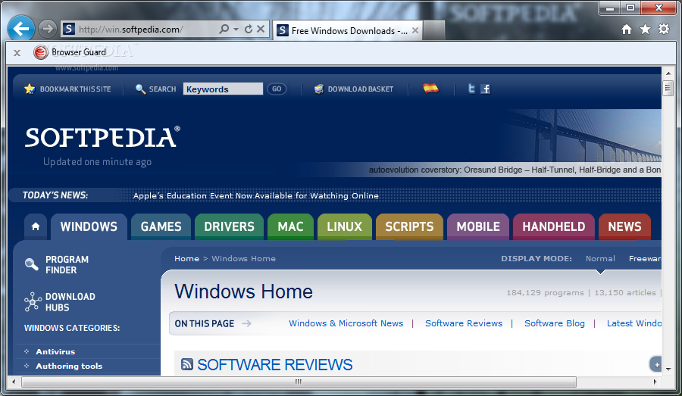Click the Windows Home breadcrumb
682x396 pixels.
coord(243,259)
